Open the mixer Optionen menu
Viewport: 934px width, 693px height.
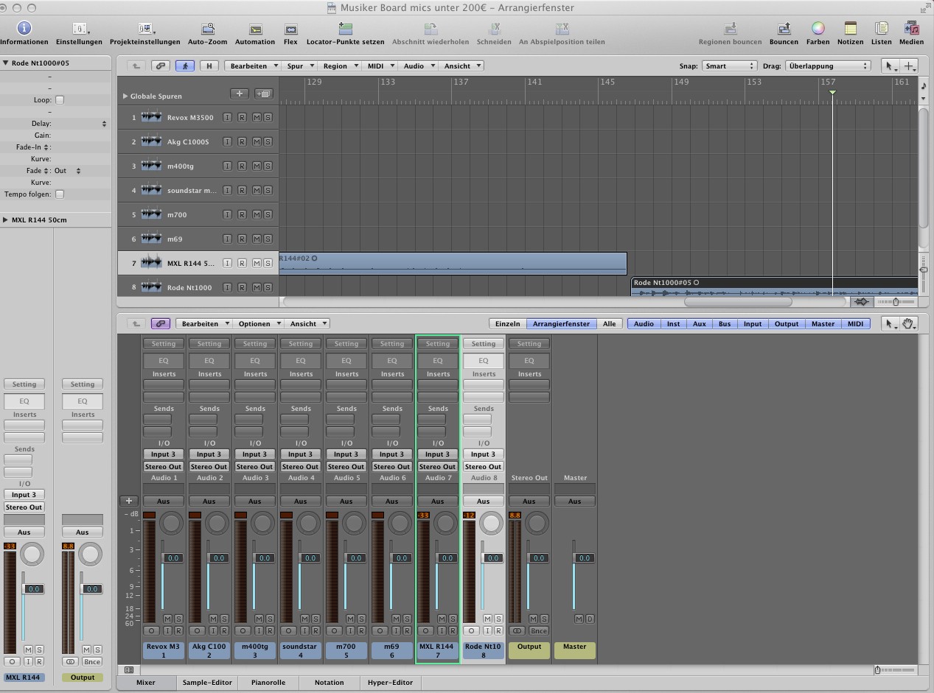click(x=258, y=323)
